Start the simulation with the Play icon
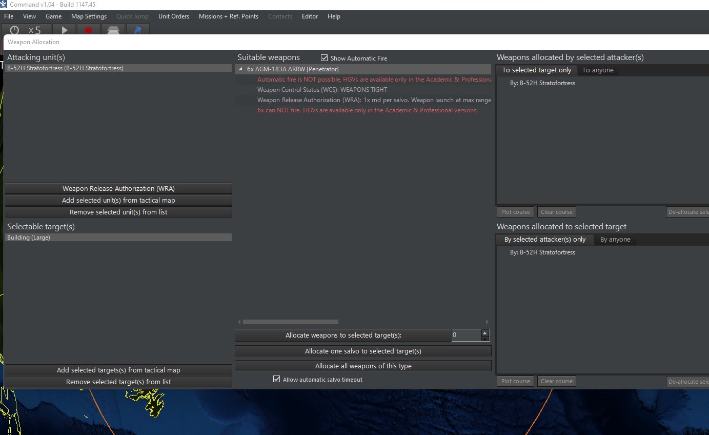 (64, 30)
